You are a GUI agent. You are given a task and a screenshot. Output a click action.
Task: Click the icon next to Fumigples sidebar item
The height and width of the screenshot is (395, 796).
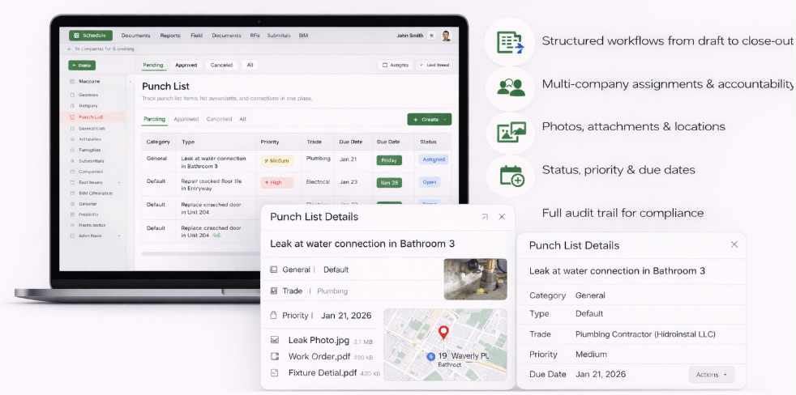72,150
